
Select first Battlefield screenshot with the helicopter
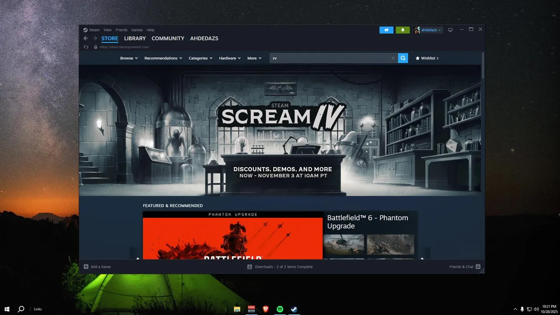tap(343, 245)
